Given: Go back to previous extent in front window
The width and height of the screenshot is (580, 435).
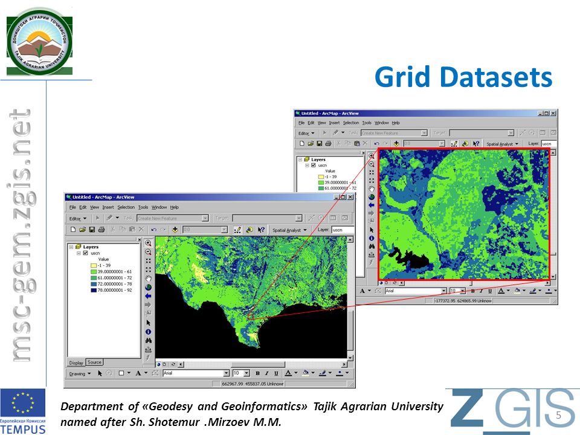Looking at the screenshot, I should [x=149, y=296].
